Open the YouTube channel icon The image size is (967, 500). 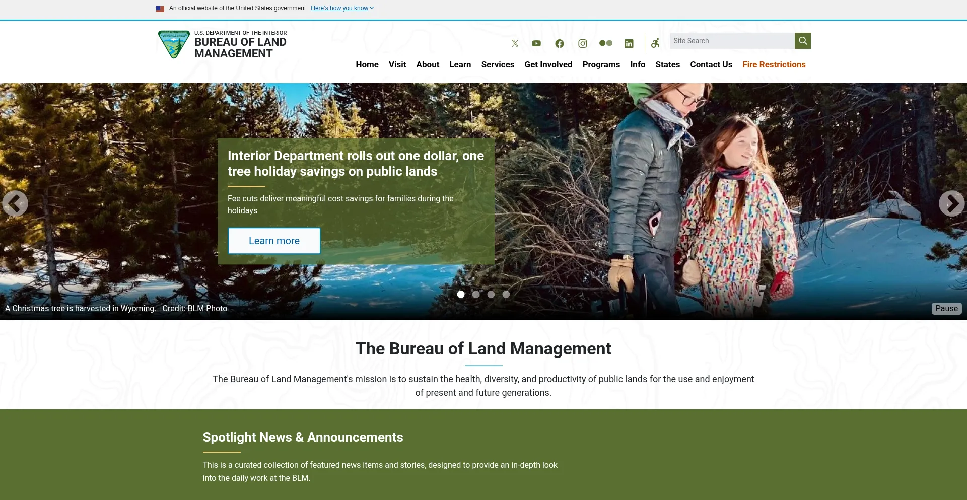tap(536, 43)
